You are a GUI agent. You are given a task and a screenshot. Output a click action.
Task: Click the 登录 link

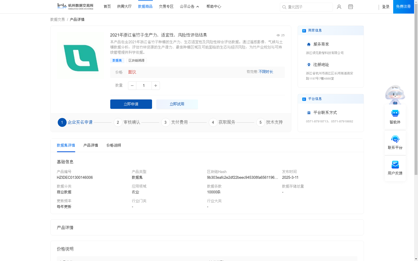click(x=386, y=7)
